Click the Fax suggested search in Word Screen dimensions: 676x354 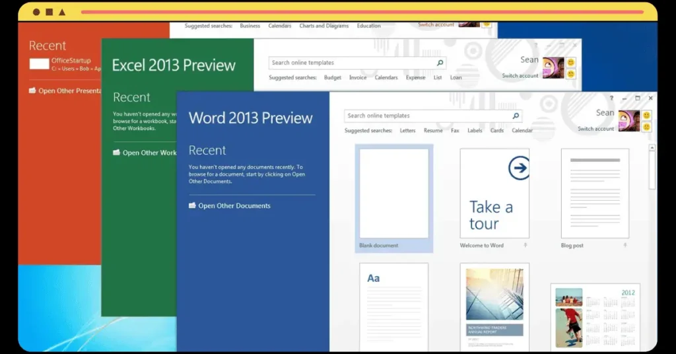click(x=455, y=130)
